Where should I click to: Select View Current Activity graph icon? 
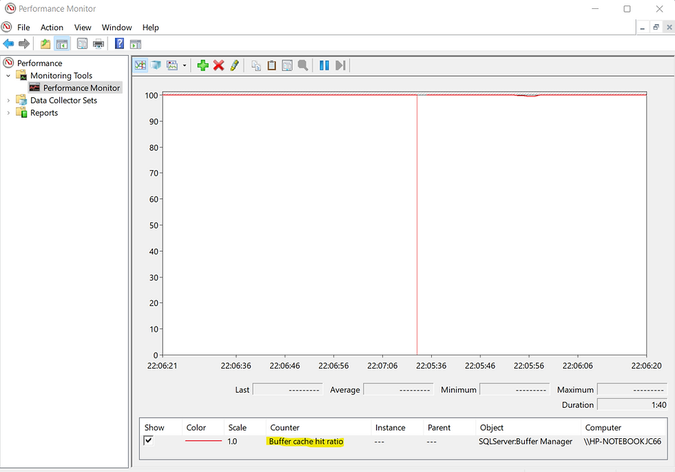[141, 65]
